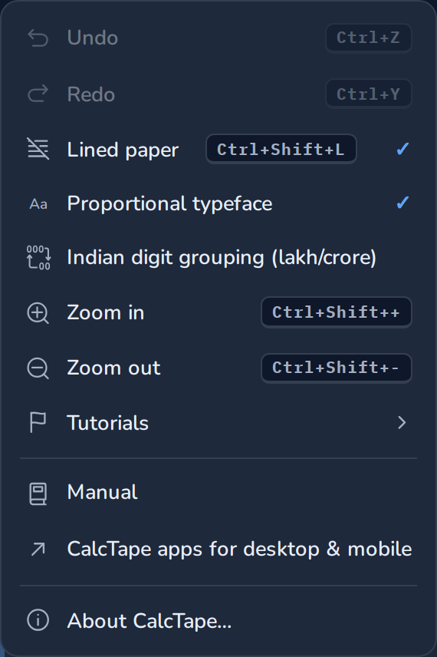Select the Zoom in menu item
The image size is (437, 657).
click(x=219, y=312)
